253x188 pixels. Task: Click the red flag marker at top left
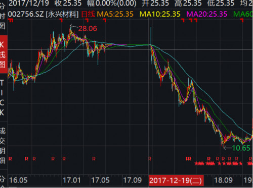(11, 21)
